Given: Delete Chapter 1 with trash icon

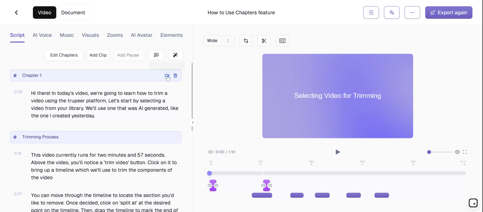Looking at the screenshot, I should pos(175,75).
